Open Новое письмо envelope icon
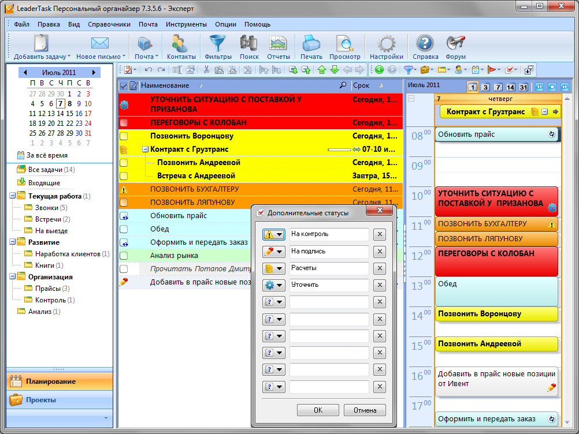Viewport: 579px width, 434px height. pyautogui.click(x=100, y=43)
